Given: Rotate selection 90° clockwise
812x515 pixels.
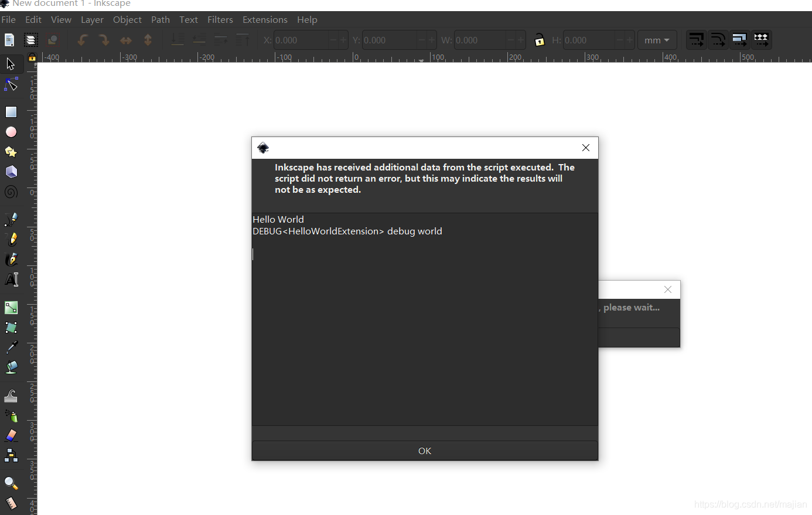Looking at the screenshot, I should pos(104,40).
